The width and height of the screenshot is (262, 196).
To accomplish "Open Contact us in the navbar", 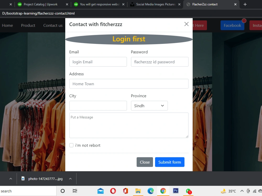I will (53, 25).
